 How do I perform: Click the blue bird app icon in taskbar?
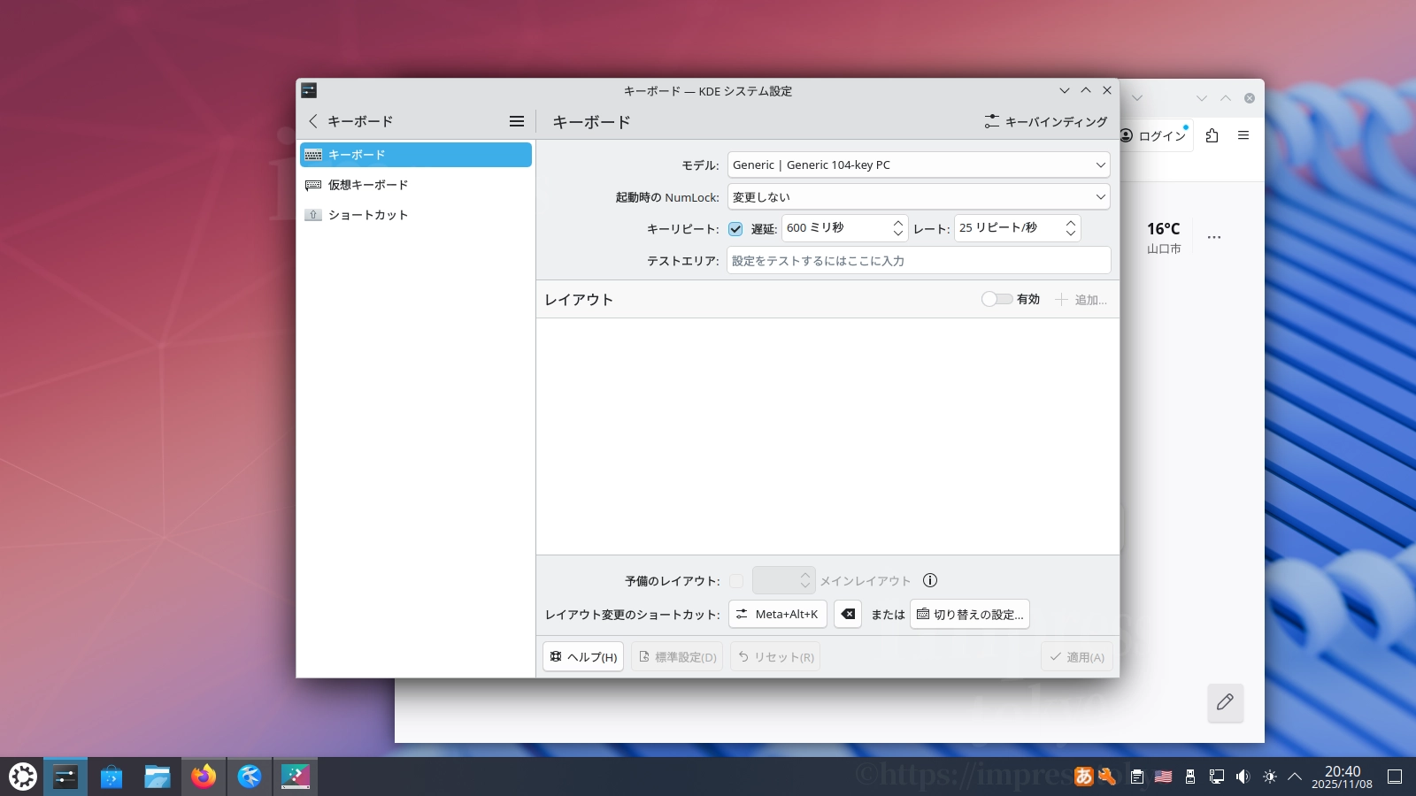[x=250, y=777]
